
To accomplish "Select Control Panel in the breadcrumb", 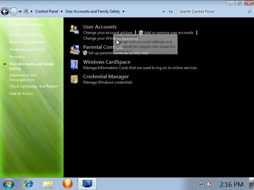I will [x=47, y=11].
